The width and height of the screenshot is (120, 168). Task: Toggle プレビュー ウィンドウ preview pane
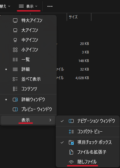click(28, 109)
